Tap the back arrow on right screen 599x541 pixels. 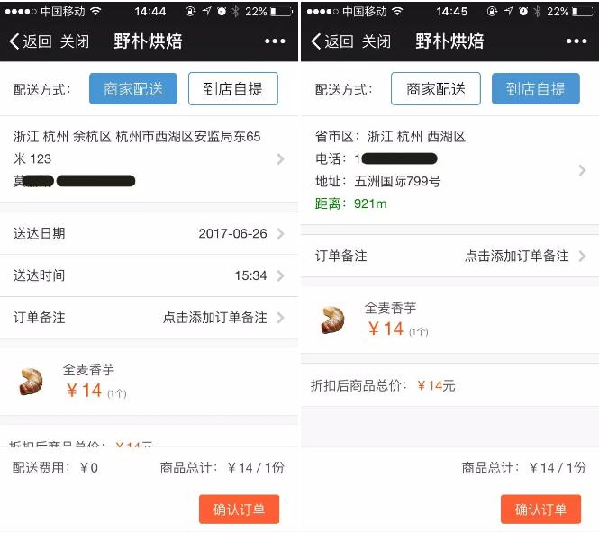316,41
